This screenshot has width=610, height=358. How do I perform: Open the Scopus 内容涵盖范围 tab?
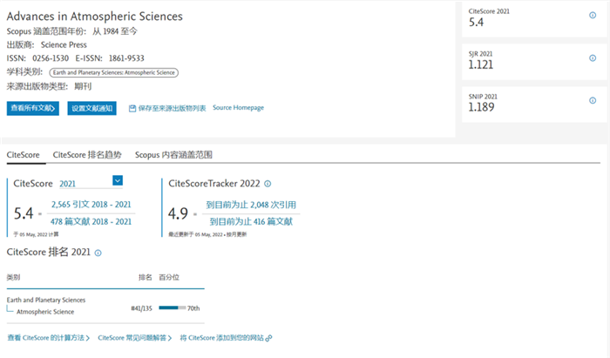[173, 154]
